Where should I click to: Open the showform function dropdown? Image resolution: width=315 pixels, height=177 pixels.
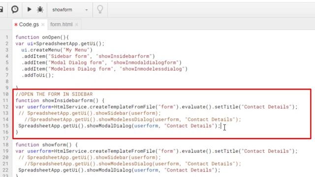70,10
